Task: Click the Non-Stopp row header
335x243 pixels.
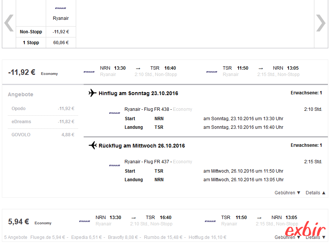Action: pos(31,32)
